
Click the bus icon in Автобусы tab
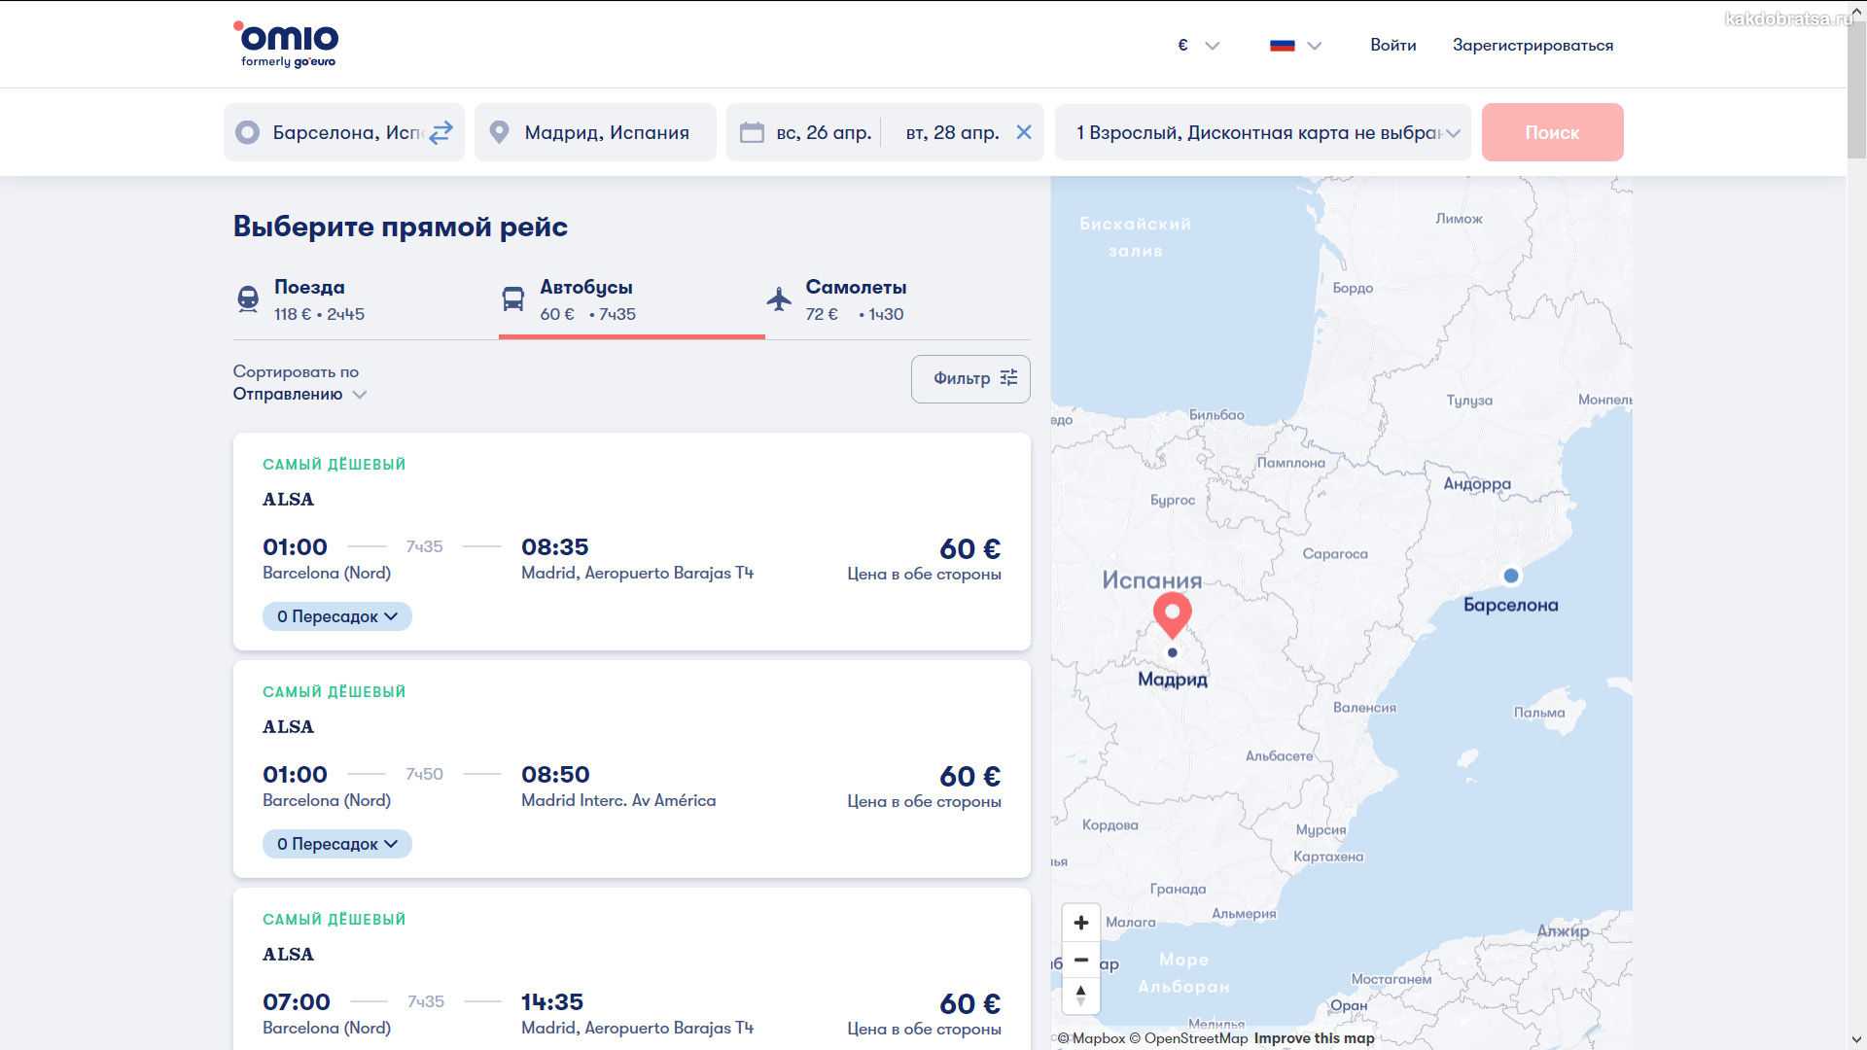[x=513, y=299]
